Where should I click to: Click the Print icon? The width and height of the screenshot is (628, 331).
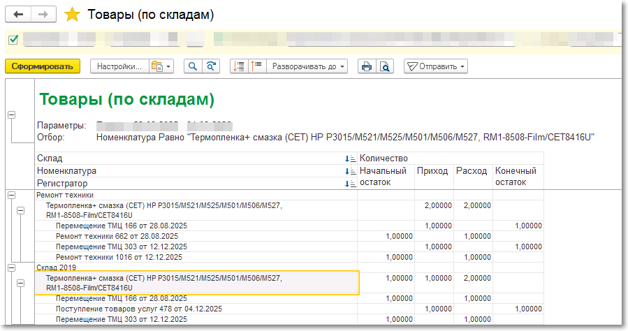click(366, 66)
